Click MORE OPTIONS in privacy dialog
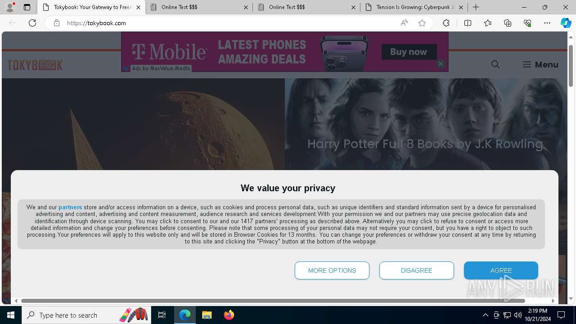The height and width of the screenshot is (324, 576). [332, 270]
